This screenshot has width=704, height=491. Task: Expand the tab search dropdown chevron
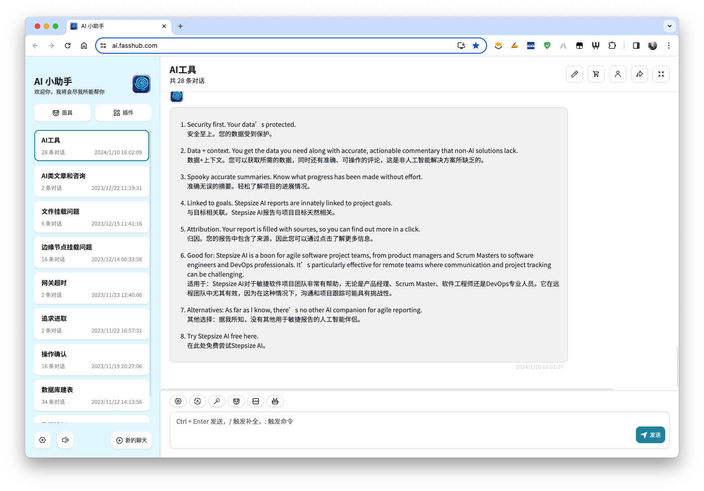tap(670, 26)
